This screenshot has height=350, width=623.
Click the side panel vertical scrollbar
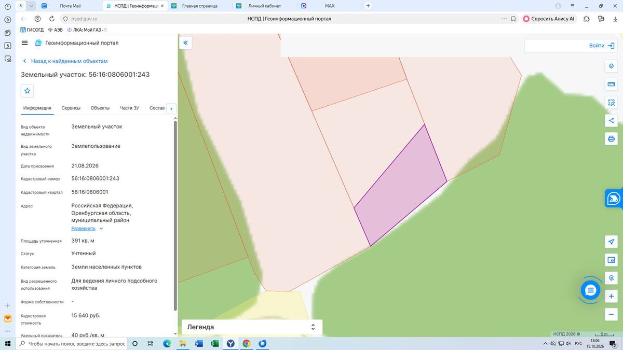click(175, 215)
